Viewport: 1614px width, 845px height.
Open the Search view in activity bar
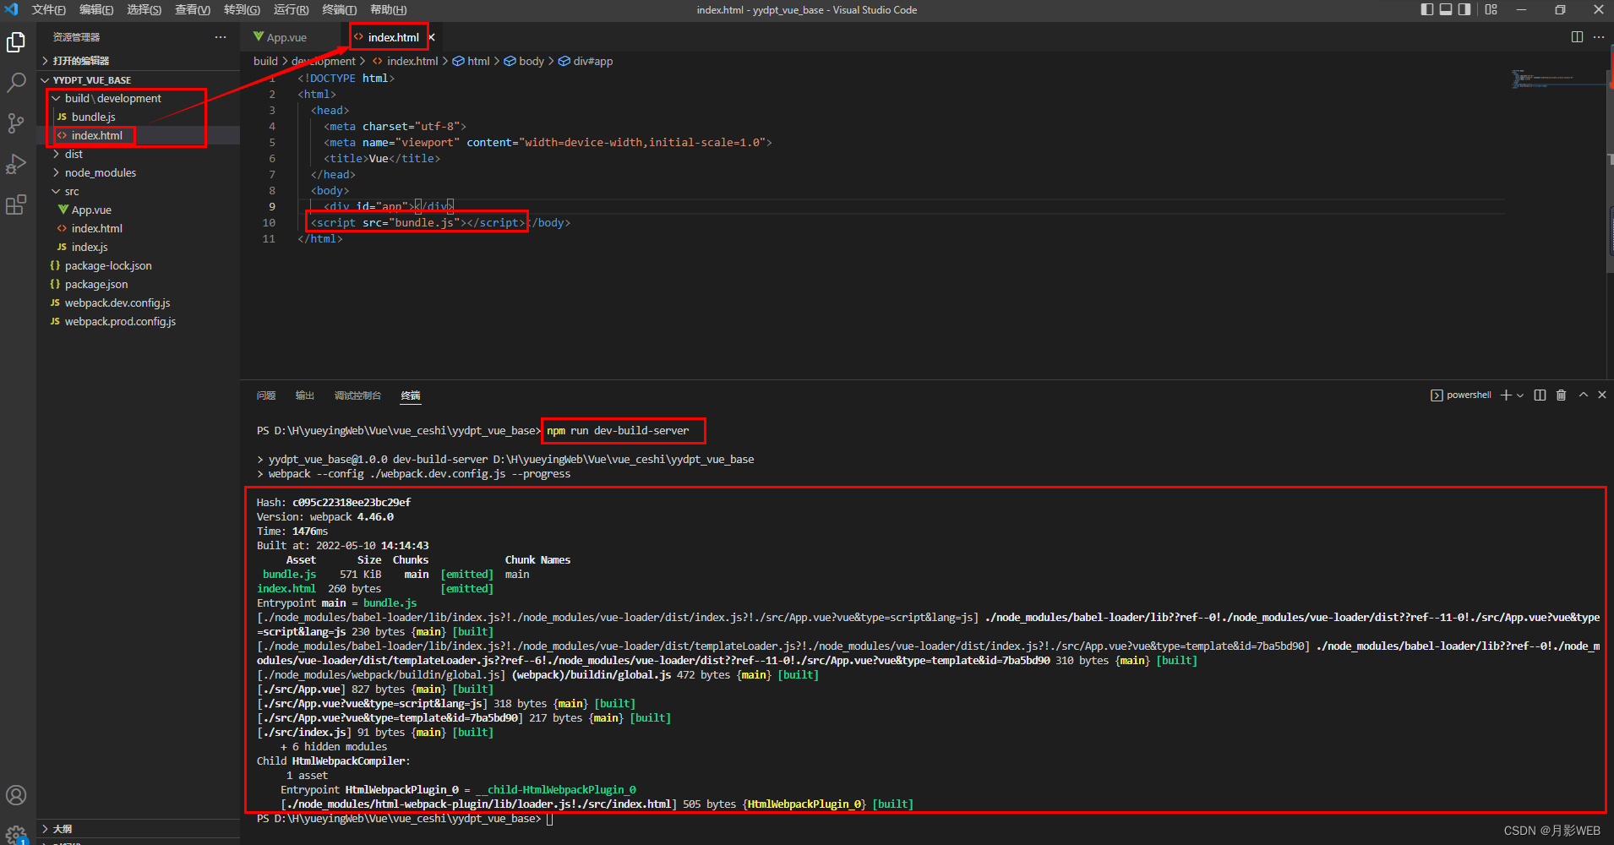pos(16,82)
